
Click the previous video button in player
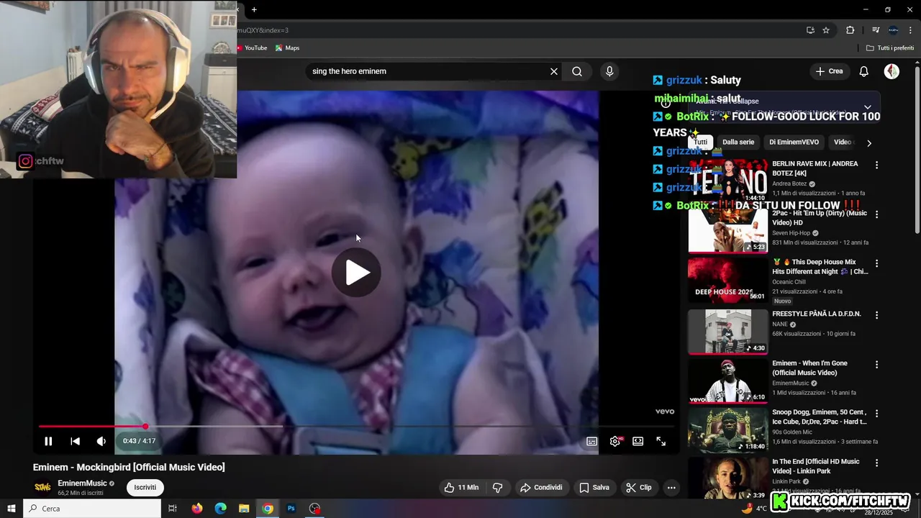coord(75,441)
